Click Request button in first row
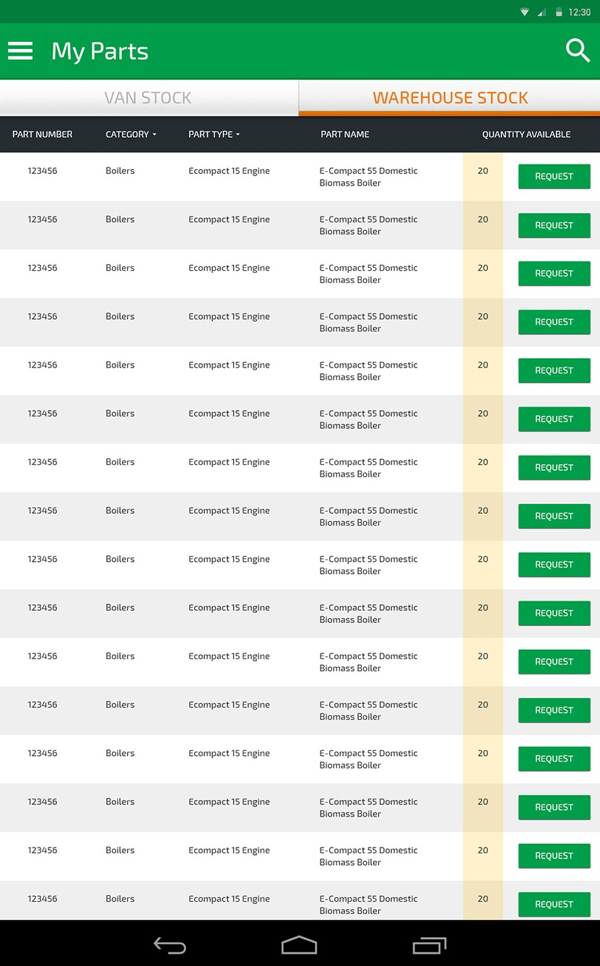 click(x=554, y=176)
